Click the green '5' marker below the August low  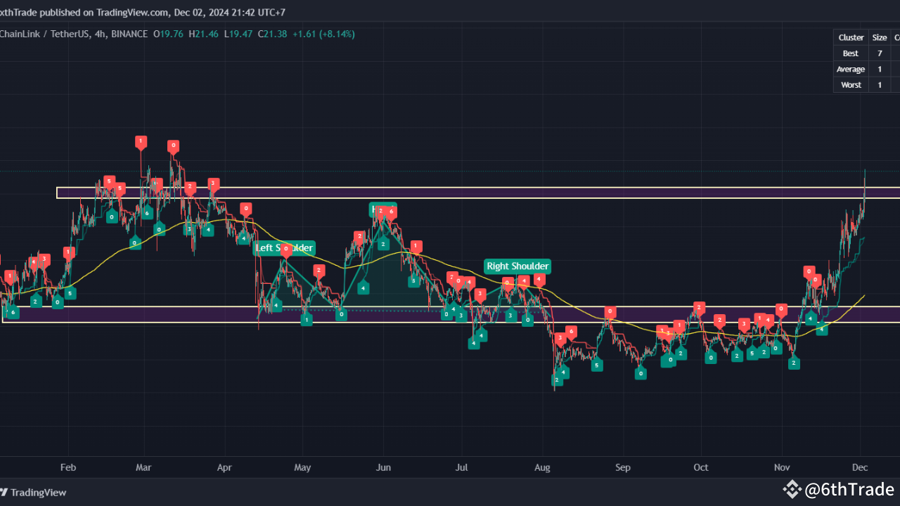pos(597,365)
